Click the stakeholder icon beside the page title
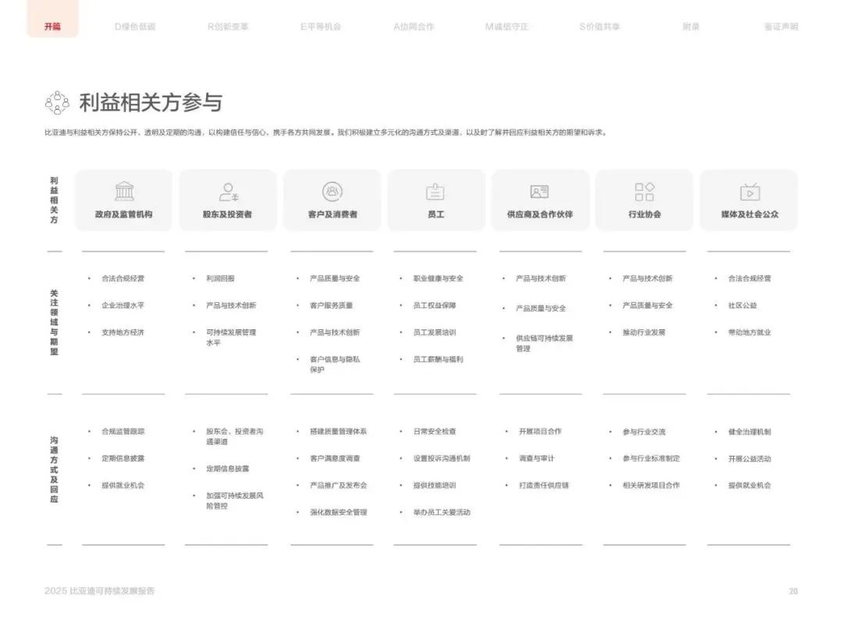This screenshot has width=843, height=625. 57,103
